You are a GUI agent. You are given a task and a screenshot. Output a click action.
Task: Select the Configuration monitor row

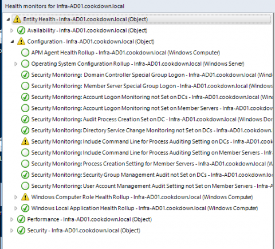[x=91, y=41]
